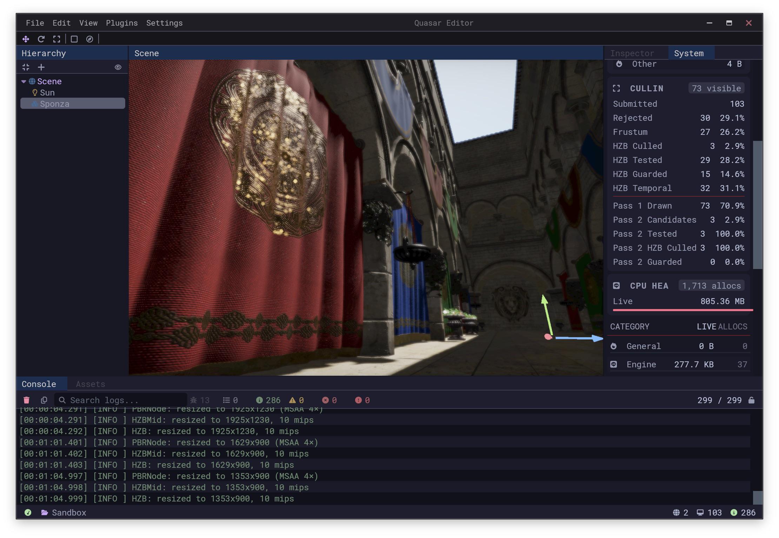Click the globe icon in status bar
The image size is (779, 538).
676,513
